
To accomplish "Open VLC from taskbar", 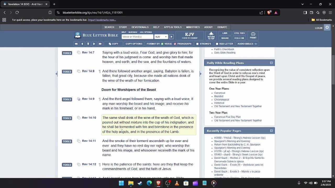I will click(177, 183).
